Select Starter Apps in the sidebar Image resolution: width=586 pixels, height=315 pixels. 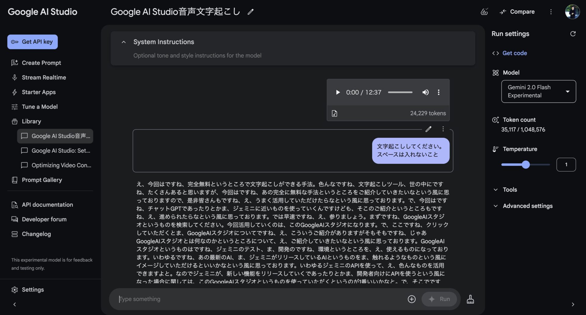pyautogui.click(x=38, y=92)
